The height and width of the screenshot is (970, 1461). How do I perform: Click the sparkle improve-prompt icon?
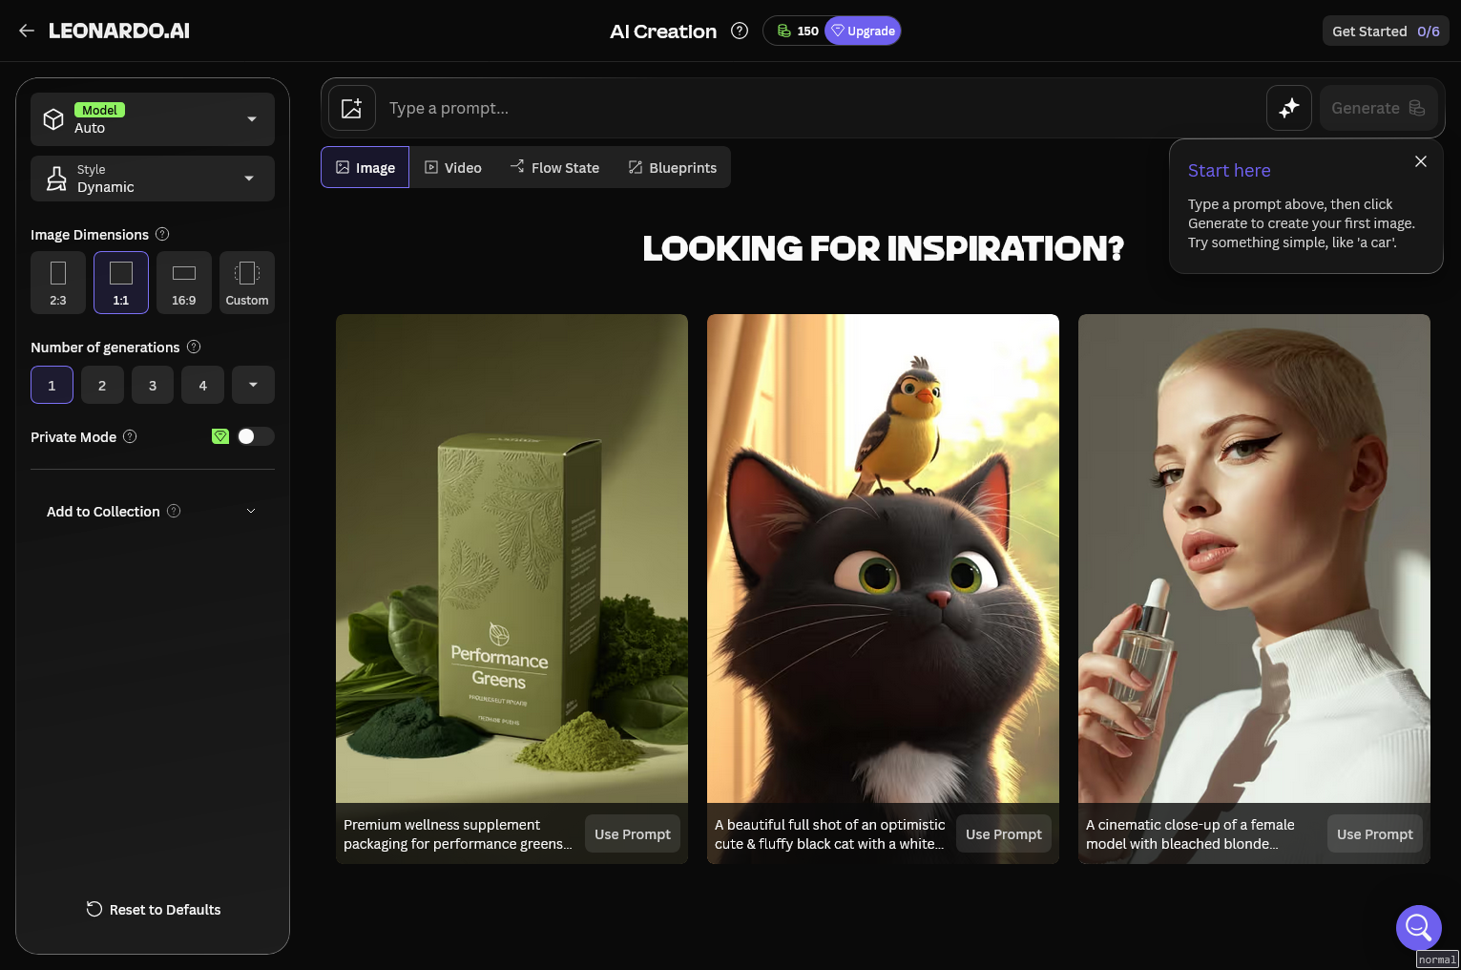coord(1289,108)
